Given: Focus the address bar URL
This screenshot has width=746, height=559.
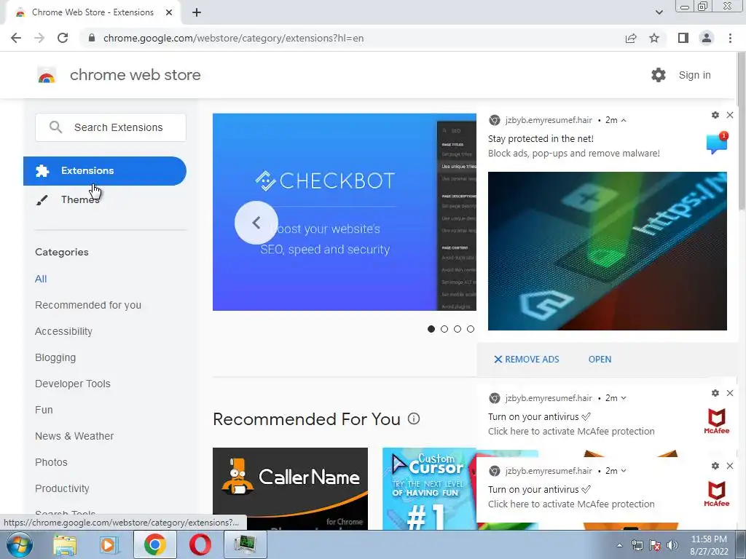Looking at the screenshot, I should coord(233,38).
